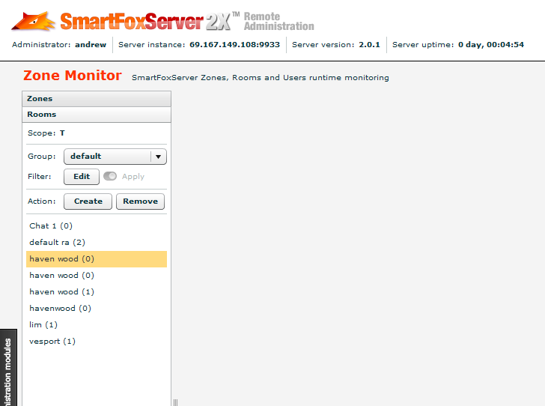The height and width of the screenshot is (406, 545).
Task: Choose the haven wood (1) room
Action: [x=61, y=292]
